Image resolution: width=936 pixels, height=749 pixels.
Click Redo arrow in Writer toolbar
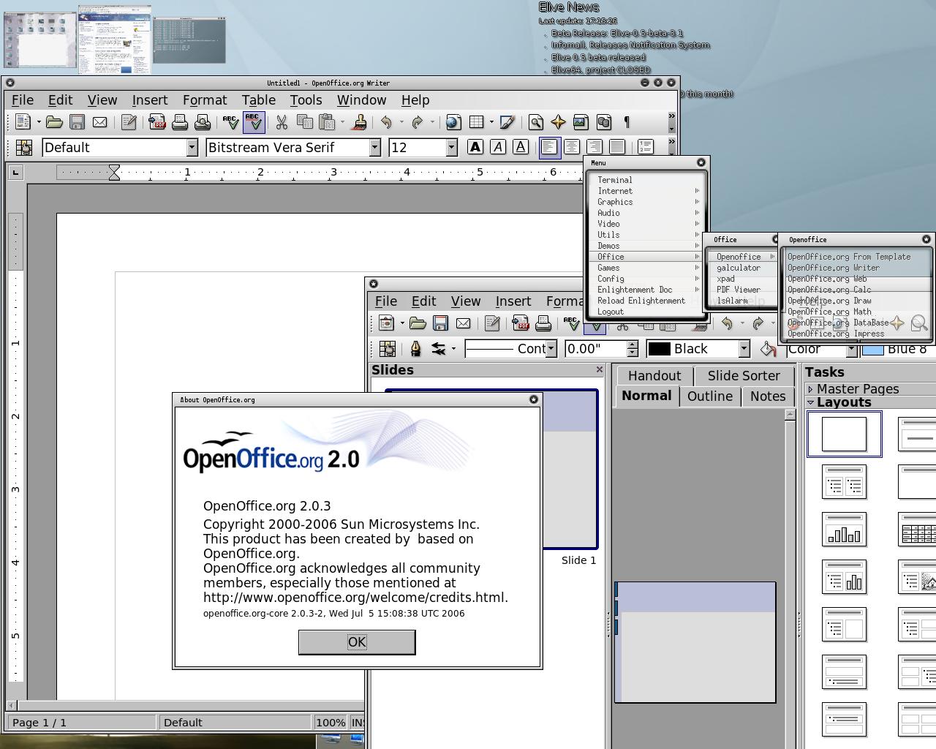click(417, 122)
